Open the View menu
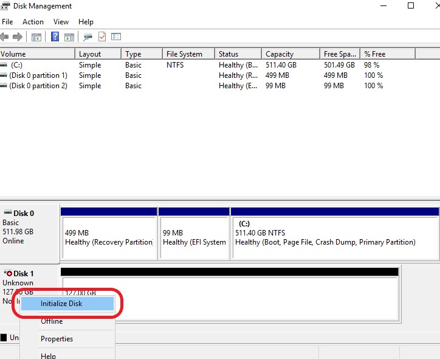This screenshot has height=359, width=440. coord(61,22)
